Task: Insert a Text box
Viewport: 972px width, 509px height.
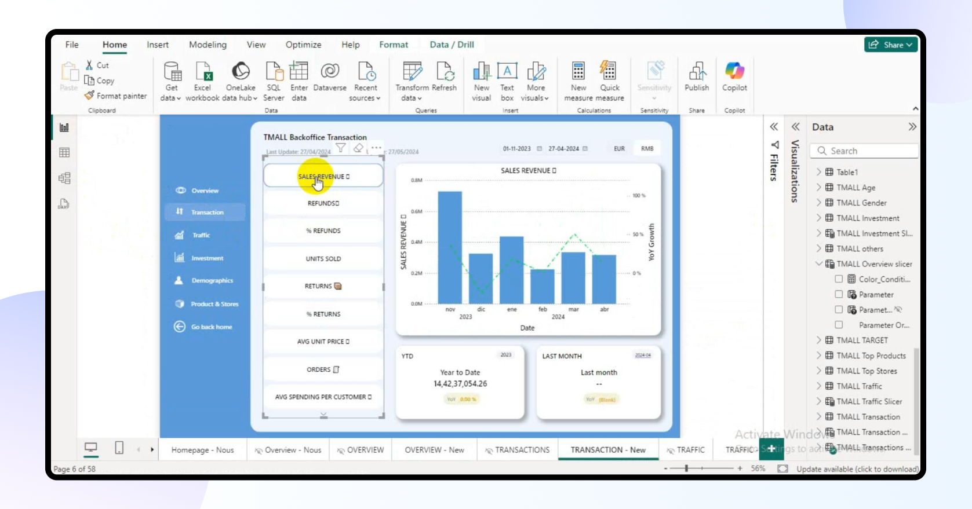Action: 507,81
